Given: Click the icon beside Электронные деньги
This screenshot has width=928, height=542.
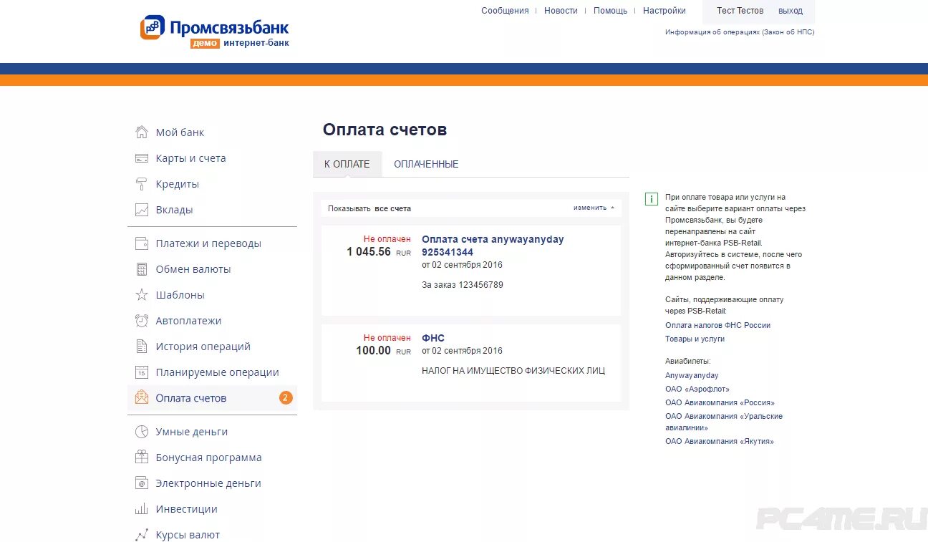Looking at the screenshot, I should [142, 483].
